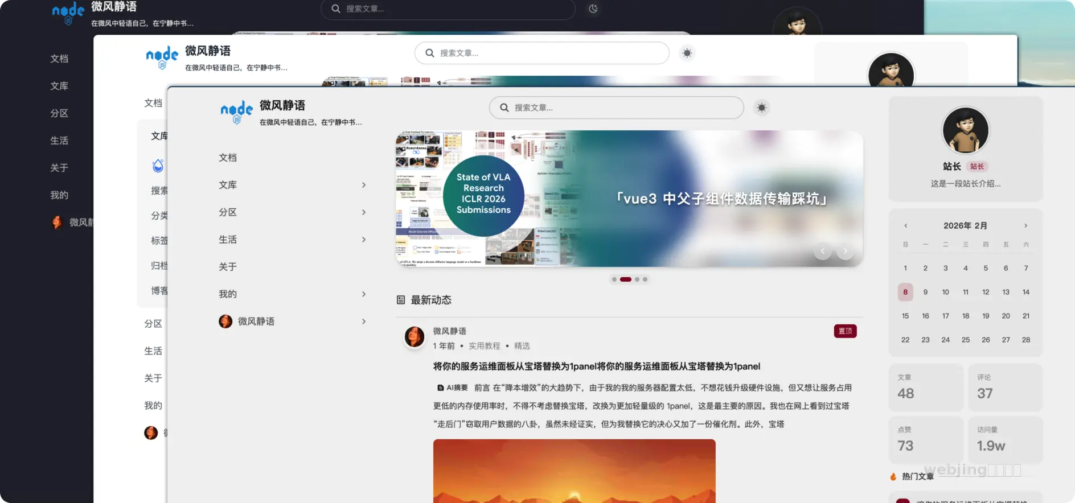Open author name 微风静语 above the post
The image size is (1075, 503).
[x=449, y=331]
